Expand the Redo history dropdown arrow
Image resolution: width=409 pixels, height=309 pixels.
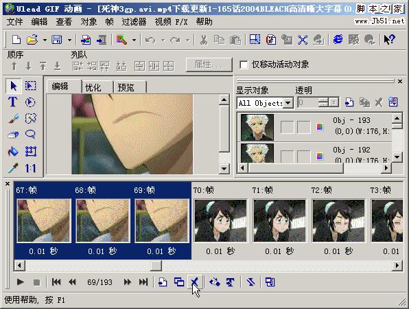(x=187, y=41)
